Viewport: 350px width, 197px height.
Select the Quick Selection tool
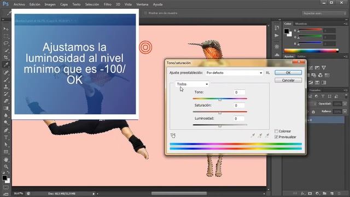6,50
